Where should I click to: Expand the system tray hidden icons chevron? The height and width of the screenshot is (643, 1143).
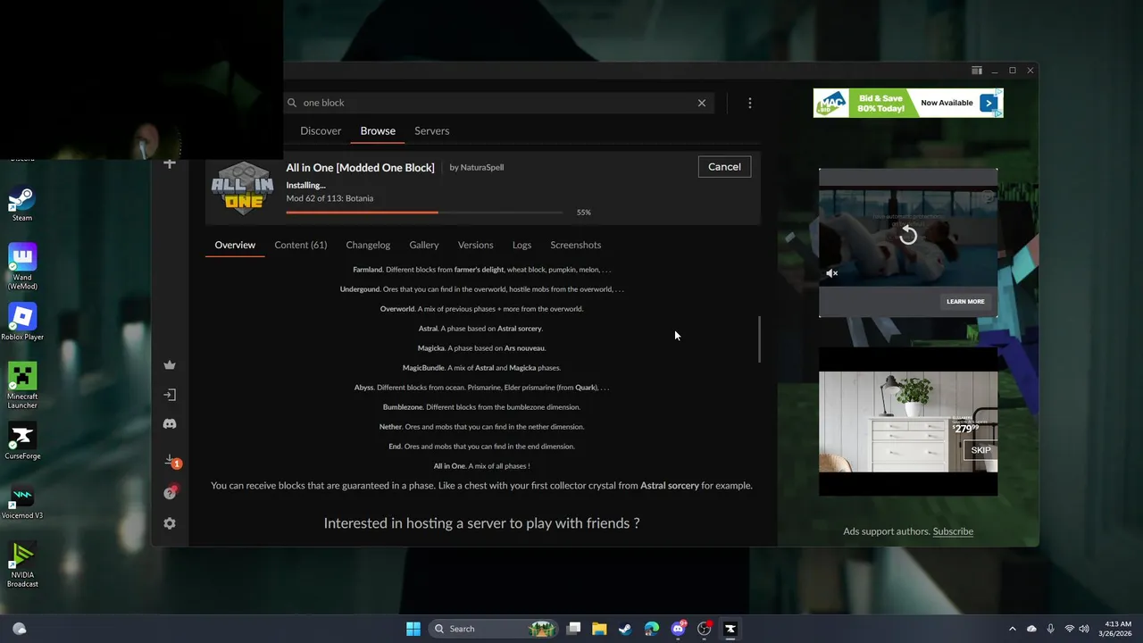pos(1012,629)
